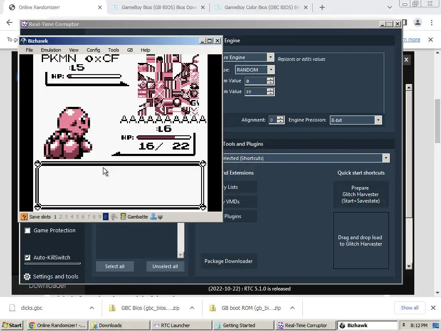Open the corruption engine dropdown

[270, 57]
